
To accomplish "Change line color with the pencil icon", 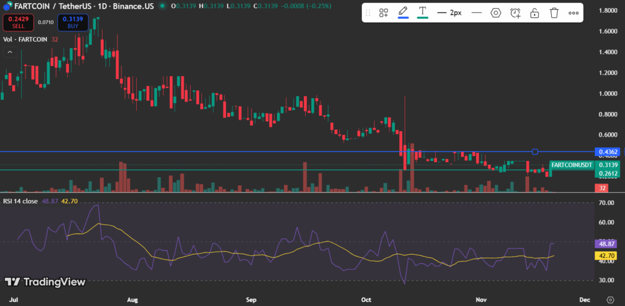I will click(403, 12).
